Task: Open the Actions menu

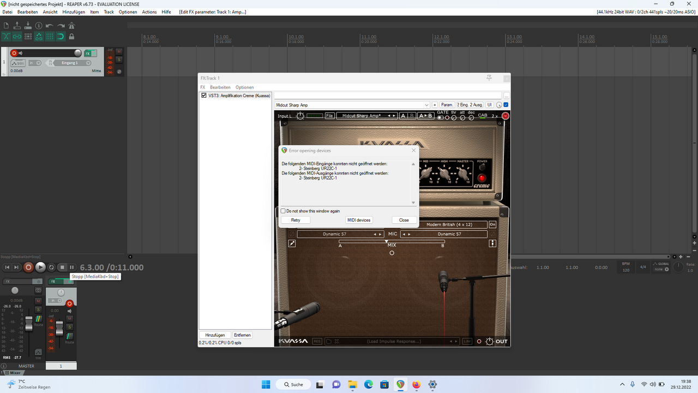Action: tap(149, 12)
